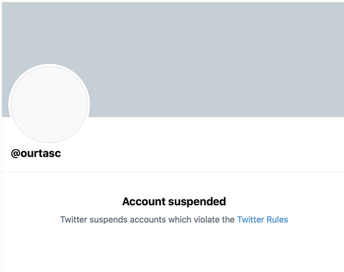Click the divider line below the username
Screen dimensions: 344x272
[173, 171]
